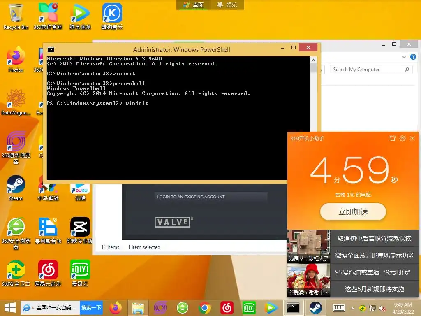Screen dimensions: 421x316
Task: Open 360 game browser taskbar icon
Action: click(160, 308)
